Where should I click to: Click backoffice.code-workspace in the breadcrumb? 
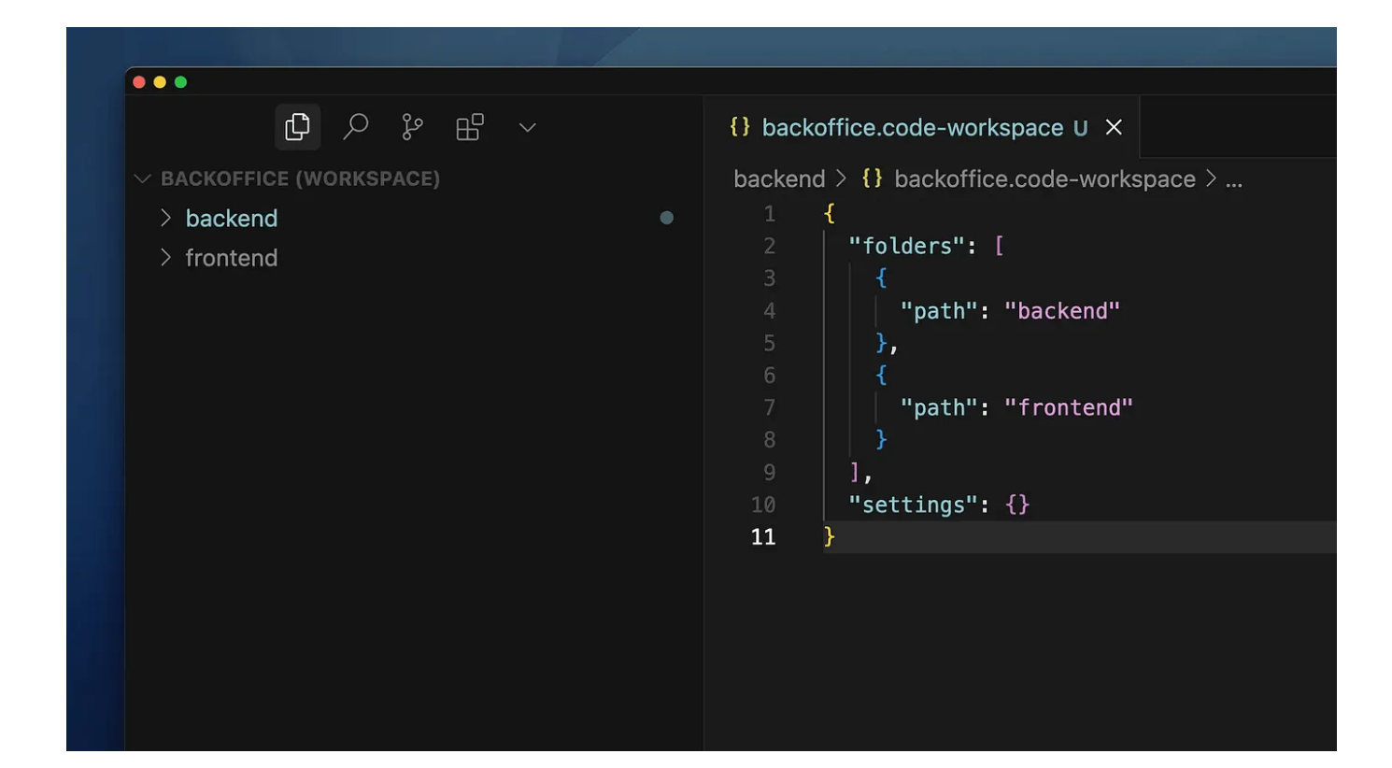[1044, 178]
